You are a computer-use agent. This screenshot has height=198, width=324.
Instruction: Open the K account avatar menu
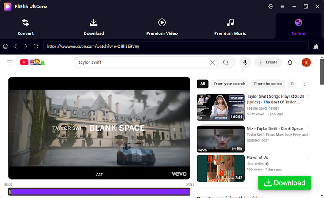pos(306,62)
